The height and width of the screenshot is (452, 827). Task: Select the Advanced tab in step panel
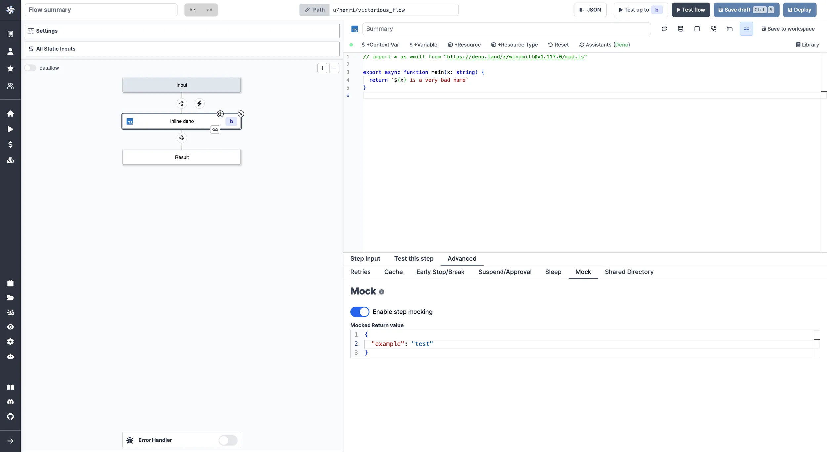[x=461, y=258]
